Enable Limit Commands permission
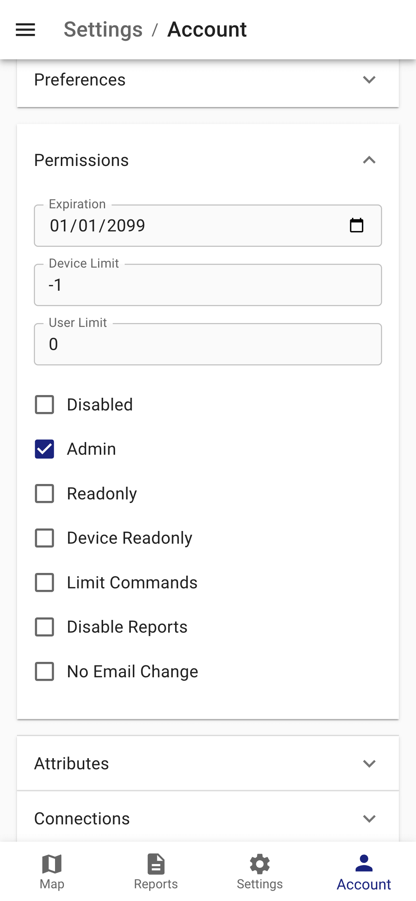This screenshot has width=416, height=901. click(44, 583)
